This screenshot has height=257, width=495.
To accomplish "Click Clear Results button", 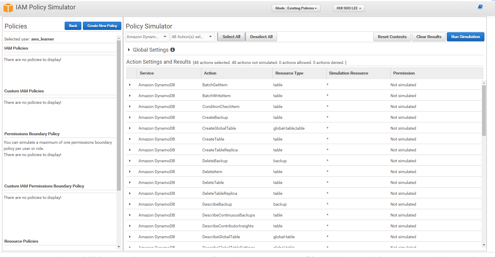I will point(429,37).
